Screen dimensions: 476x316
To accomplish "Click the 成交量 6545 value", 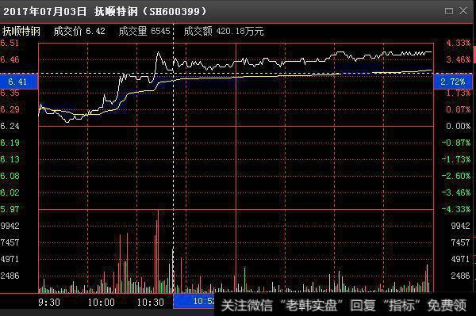I will [144, 31].
